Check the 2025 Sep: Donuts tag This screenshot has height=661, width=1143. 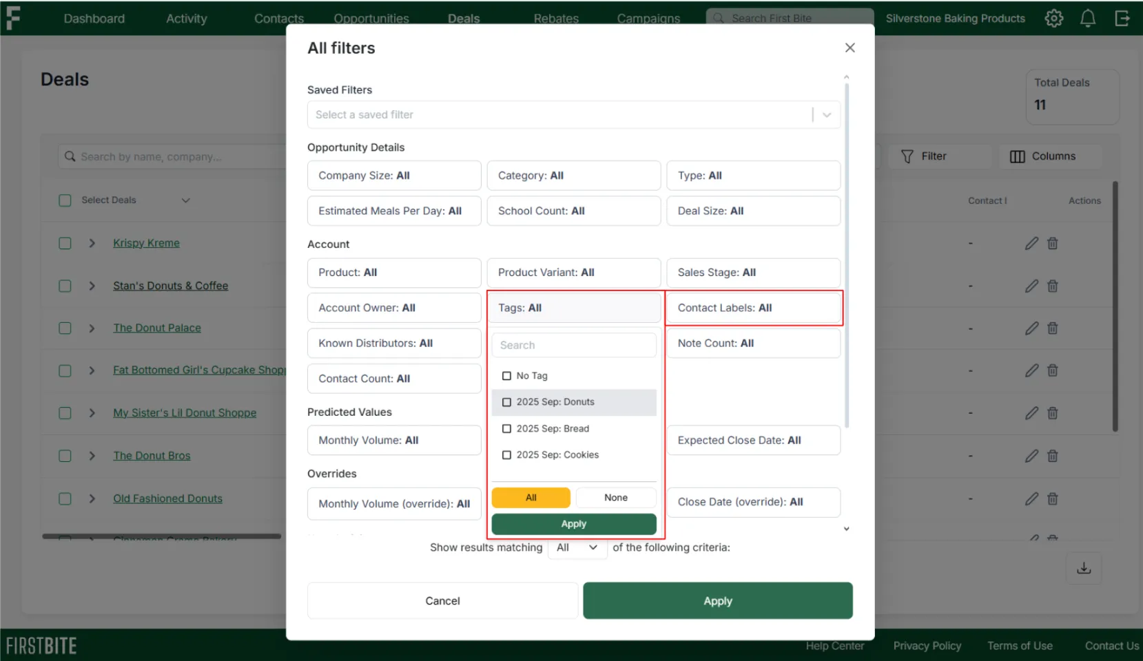[506, 402]
